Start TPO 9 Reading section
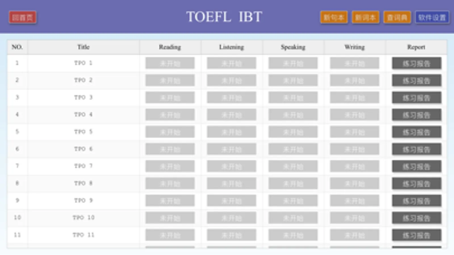The image size is (454, 255). tap(170, 201)
